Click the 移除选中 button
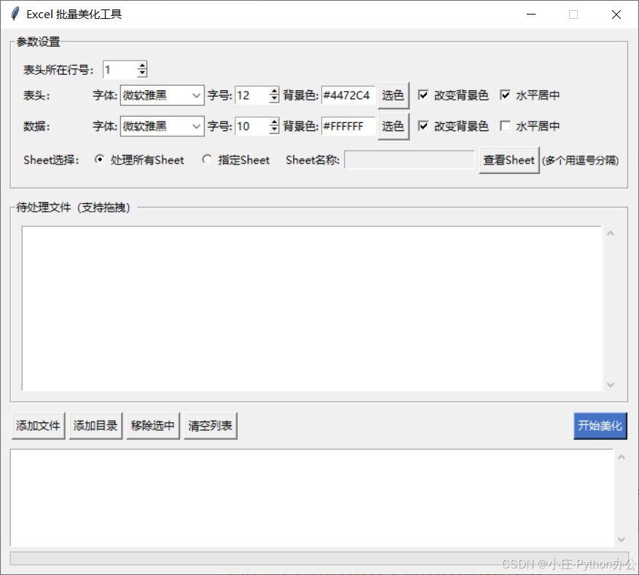Viewport: 639px width, 575px height. click(153, 426)
